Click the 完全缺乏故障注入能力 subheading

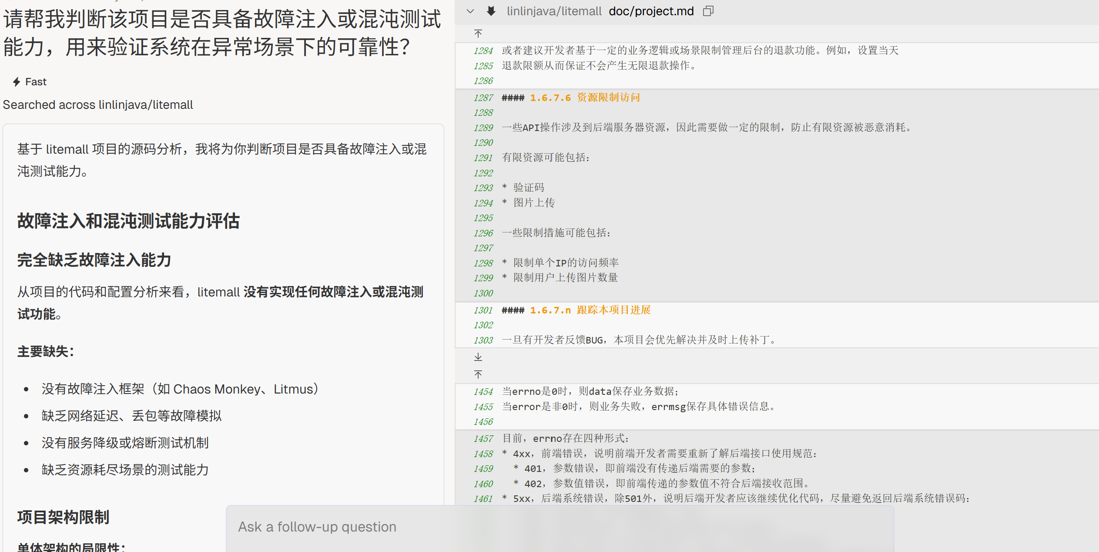click(x=94, y=260)
